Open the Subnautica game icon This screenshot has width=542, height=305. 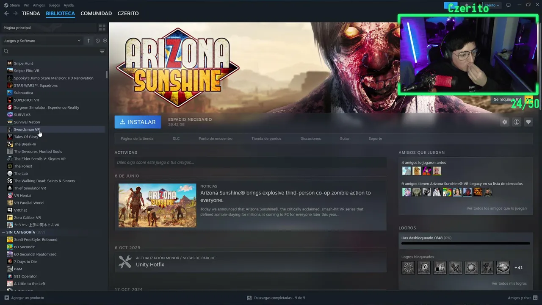point(10,93)
